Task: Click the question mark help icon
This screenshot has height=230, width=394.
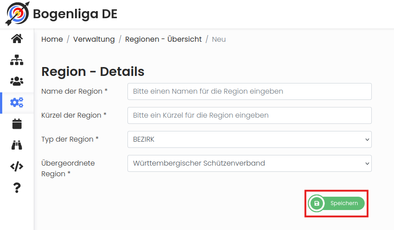Action: click(x=17, y=188)
